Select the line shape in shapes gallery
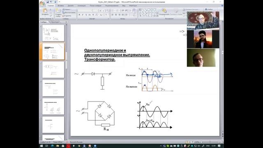This screenshot has height=148, width=263. click(x=143, y=10)
